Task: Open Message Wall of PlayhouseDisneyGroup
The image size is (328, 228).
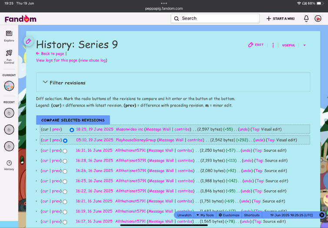Action: pos(171,140)
